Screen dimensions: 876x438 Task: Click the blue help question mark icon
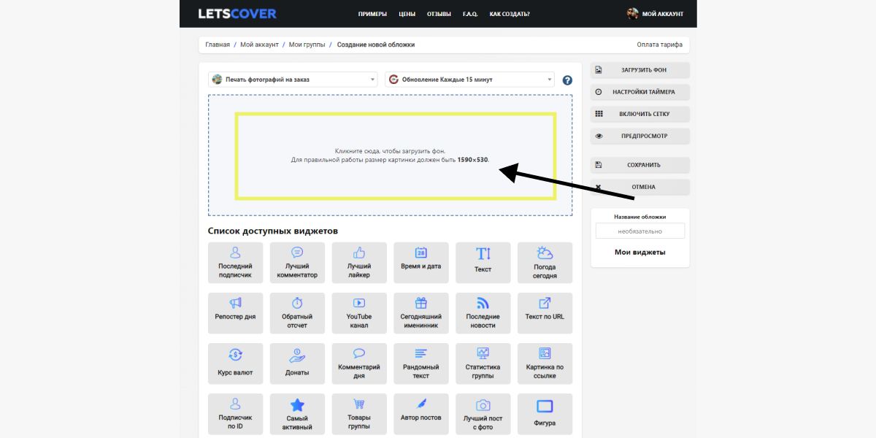[x=567, y=80]
